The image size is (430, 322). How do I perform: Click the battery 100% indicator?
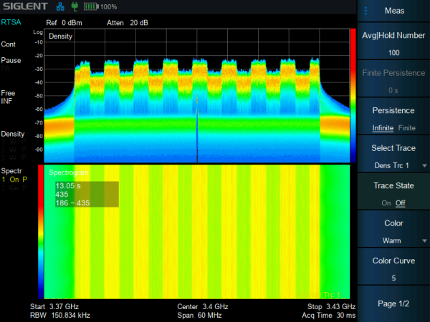100,6
